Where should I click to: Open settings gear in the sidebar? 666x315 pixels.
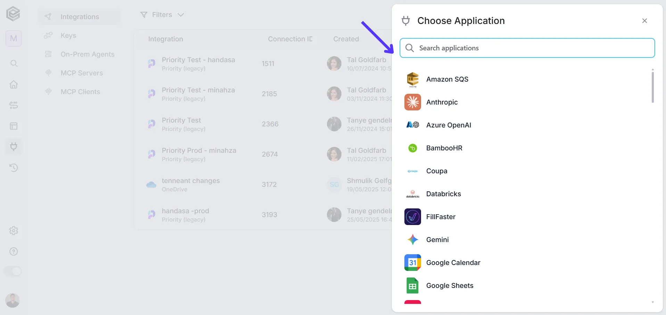coord(14,231)
